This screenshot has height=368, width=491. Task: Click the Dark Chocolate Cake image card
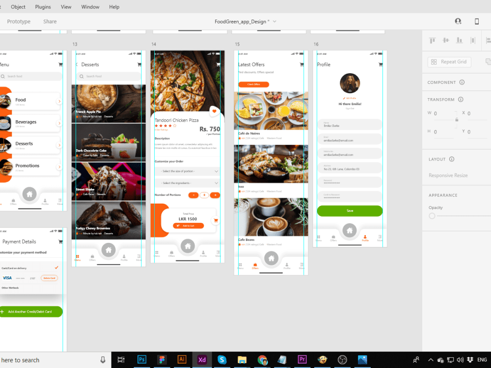point(109,142)
